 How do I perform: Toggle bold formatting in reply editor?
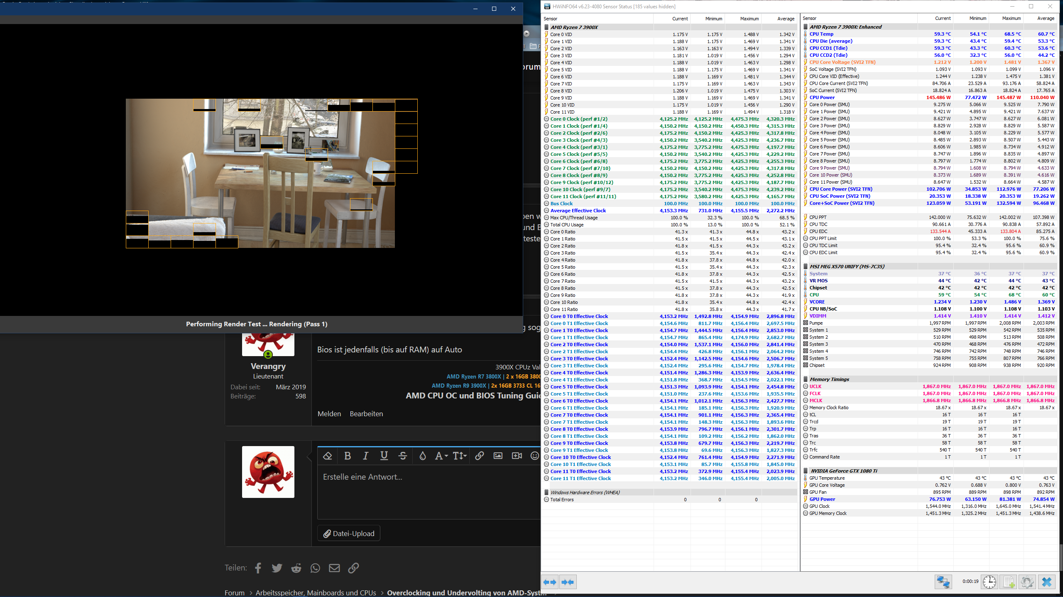348,456
